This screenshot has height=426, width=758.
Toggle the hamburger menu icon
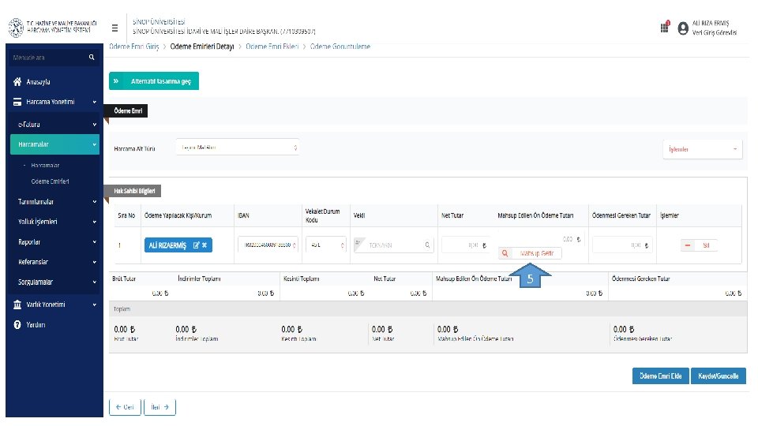pos(114,28)
